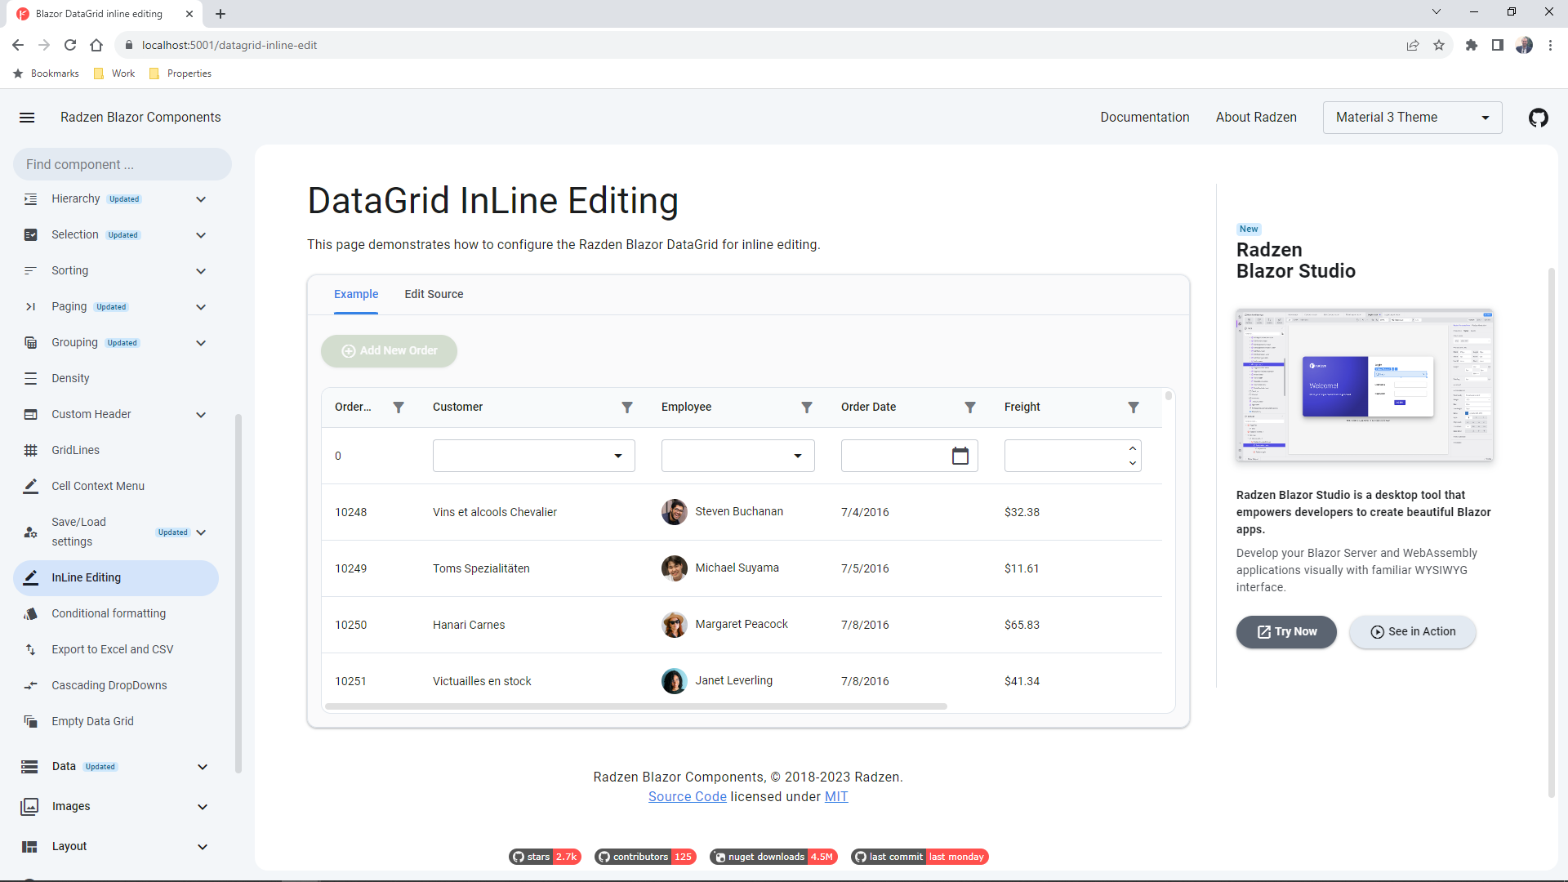
Task: Switch to the Example tab
Action: click(356, 294)
